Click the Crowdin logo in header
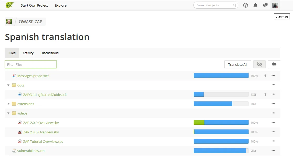Screen dimensions: 293x158 click(10, 5)
